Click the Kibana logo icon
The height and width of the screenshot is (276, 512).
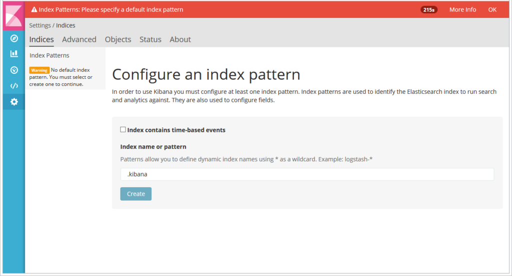pyautogui.click(x=13, y=15)
